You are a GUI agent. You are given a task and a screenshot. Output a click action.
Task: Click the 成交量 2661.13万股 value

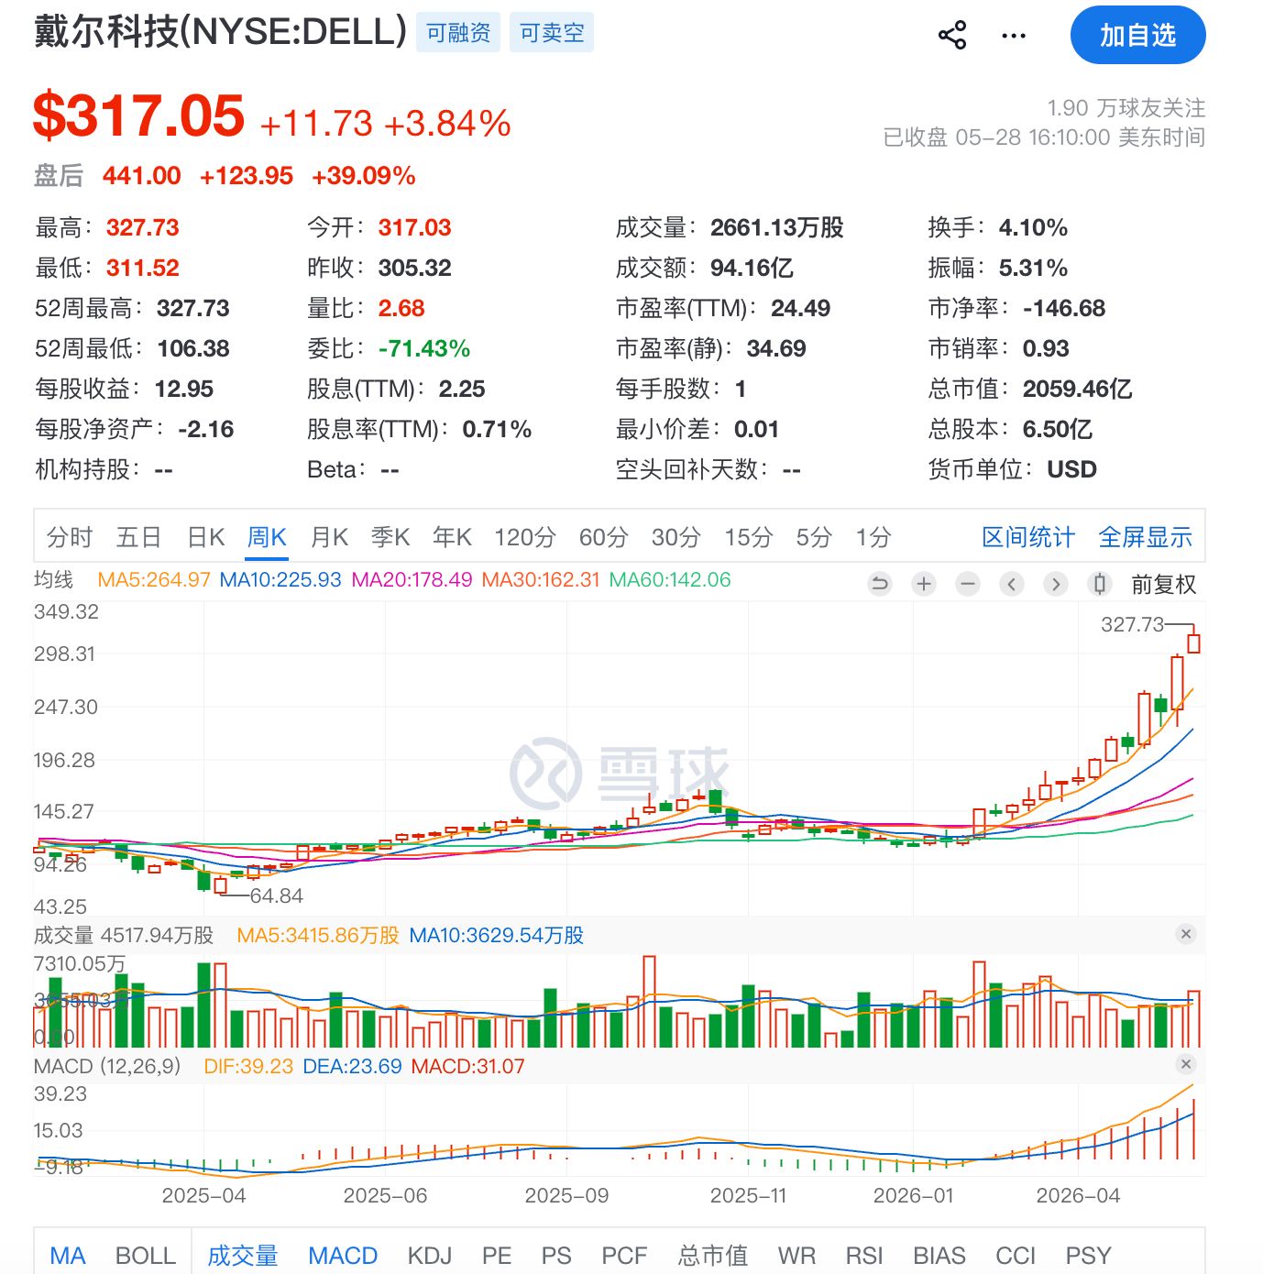point(776,227)
